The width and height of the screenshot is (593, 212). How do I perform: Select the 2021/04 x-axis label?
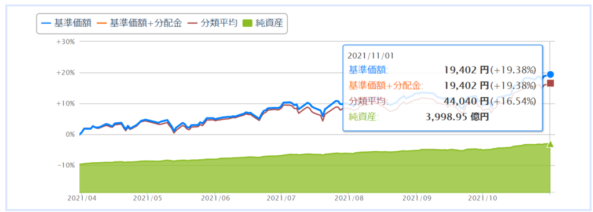point(79,198)
